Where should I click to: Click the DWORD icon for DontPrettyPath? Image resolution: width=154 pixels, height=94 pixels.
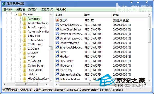tap(57, 43)
